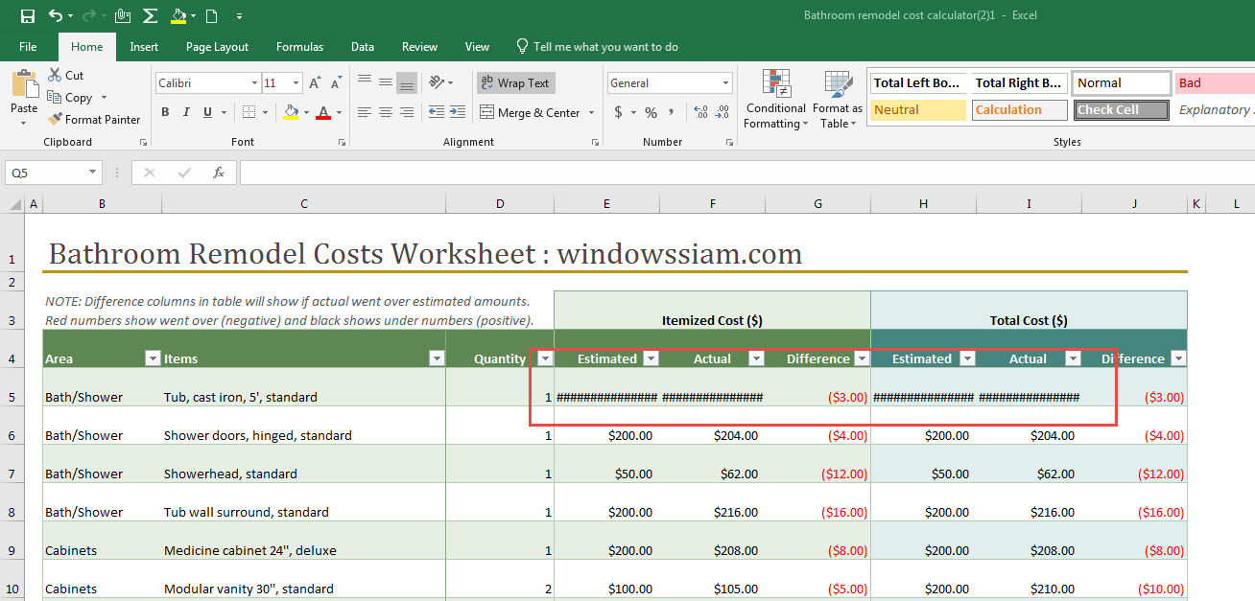Apply Wrap Text to the selection
Image resolution: width=1255 pixels, height=601 pixels.
coord(515,82)
